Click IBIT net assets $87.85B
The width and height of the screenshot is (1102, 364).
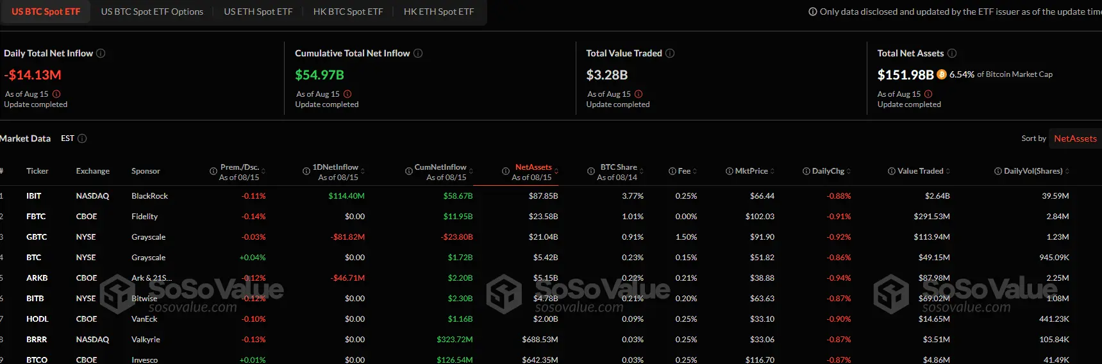[x=543, y=196]
